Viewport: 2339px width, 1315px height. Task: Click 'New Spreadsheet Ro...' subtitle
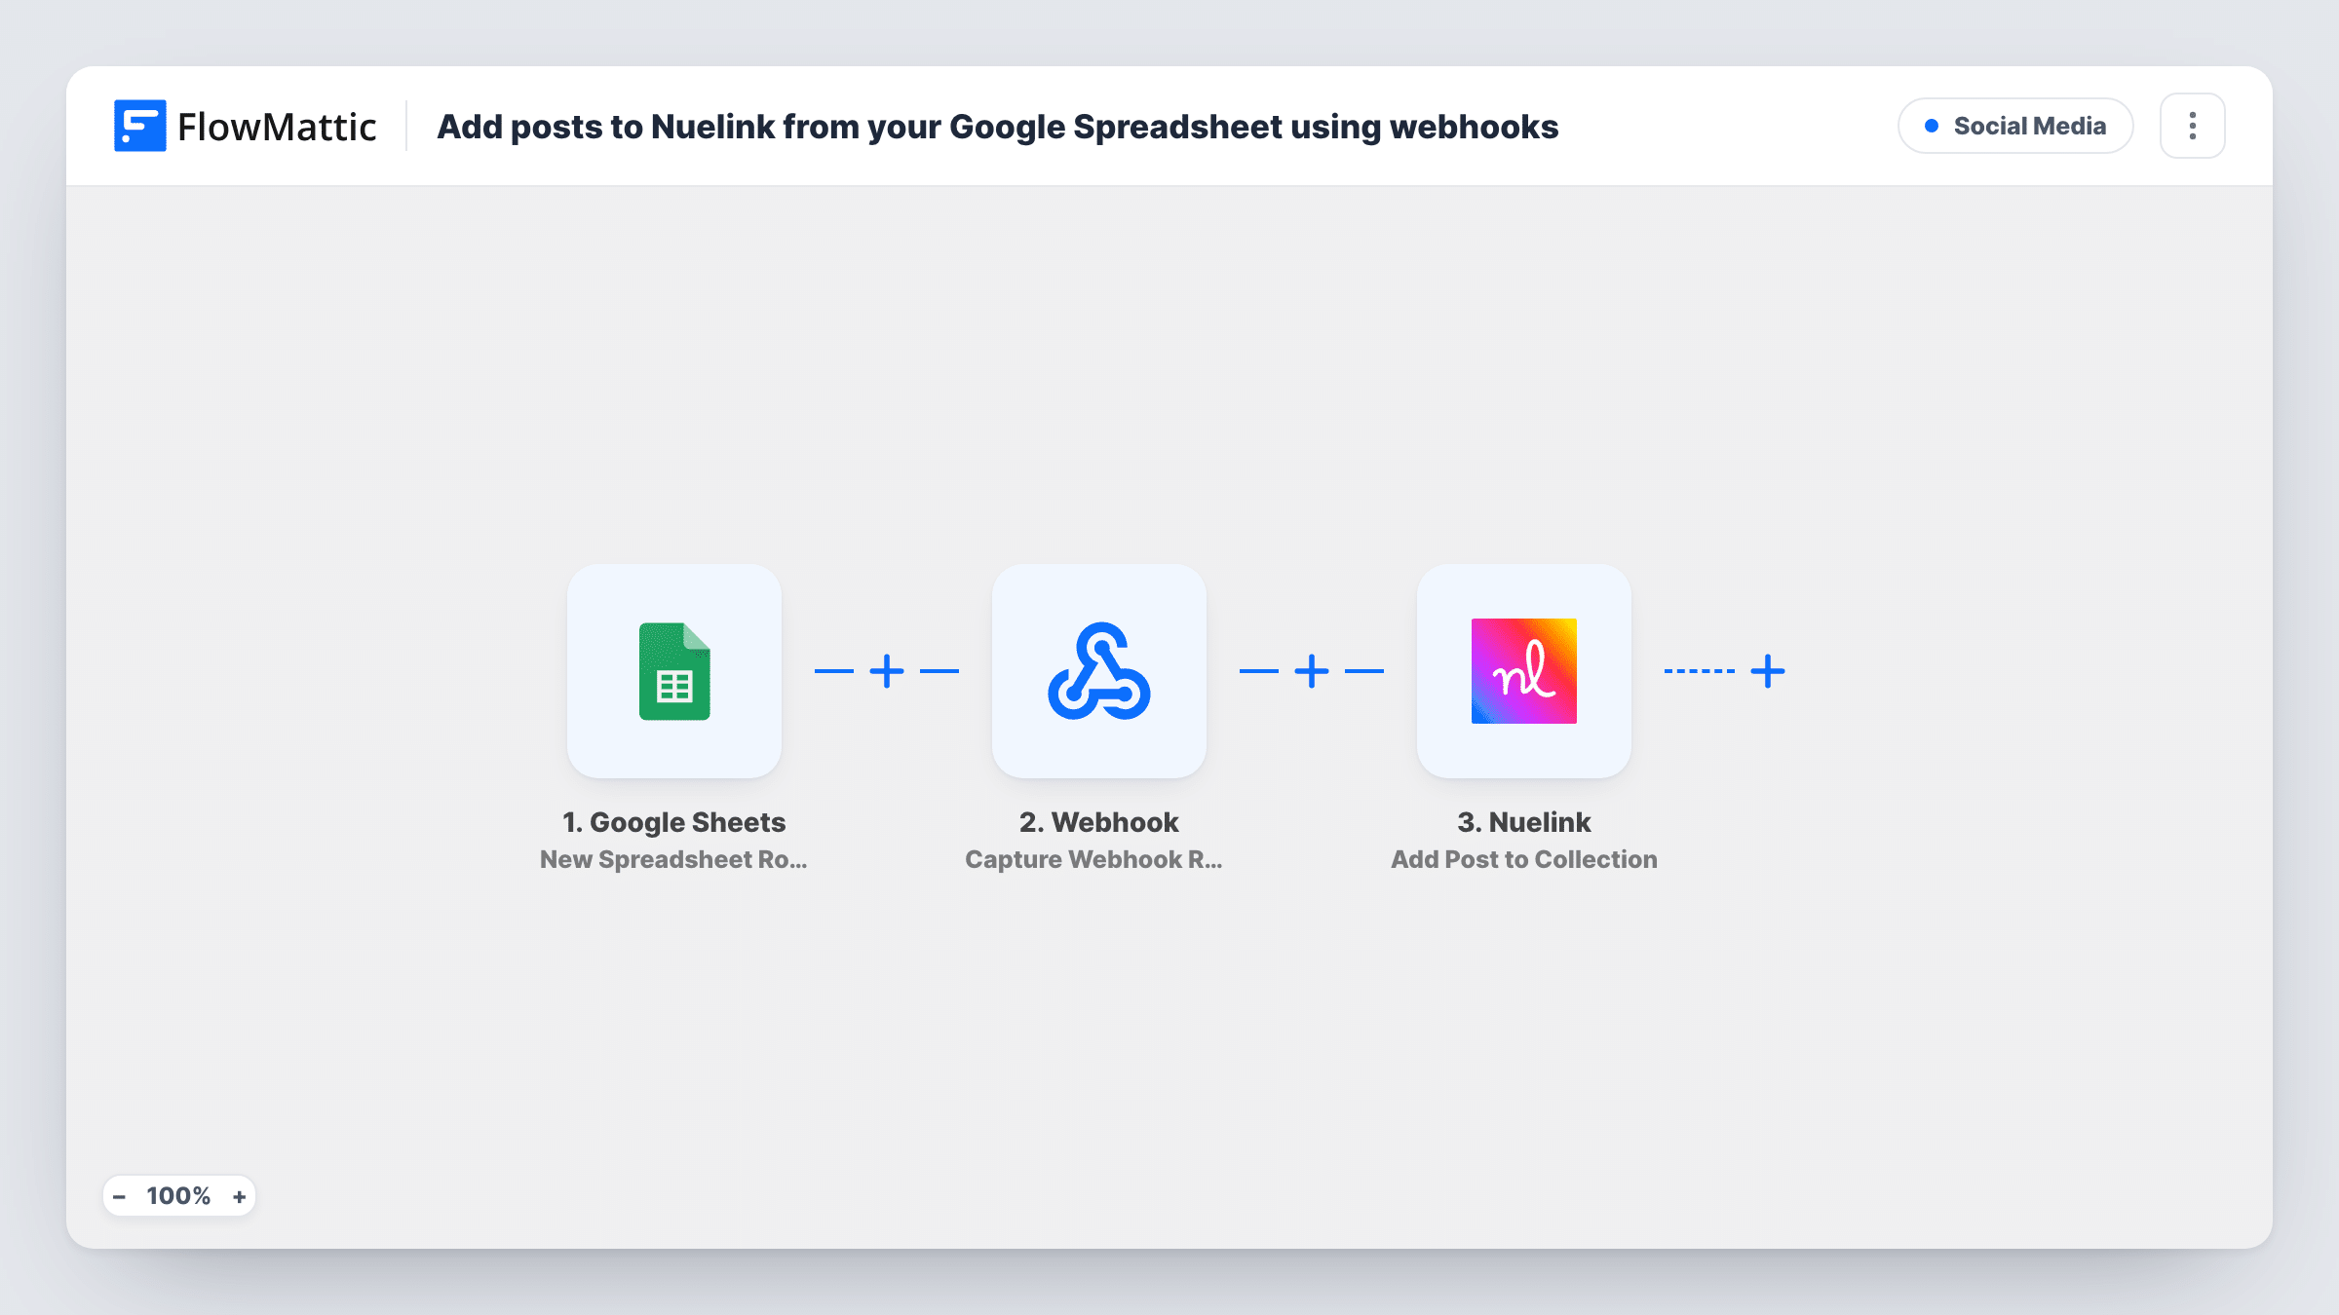pos(674,859)
